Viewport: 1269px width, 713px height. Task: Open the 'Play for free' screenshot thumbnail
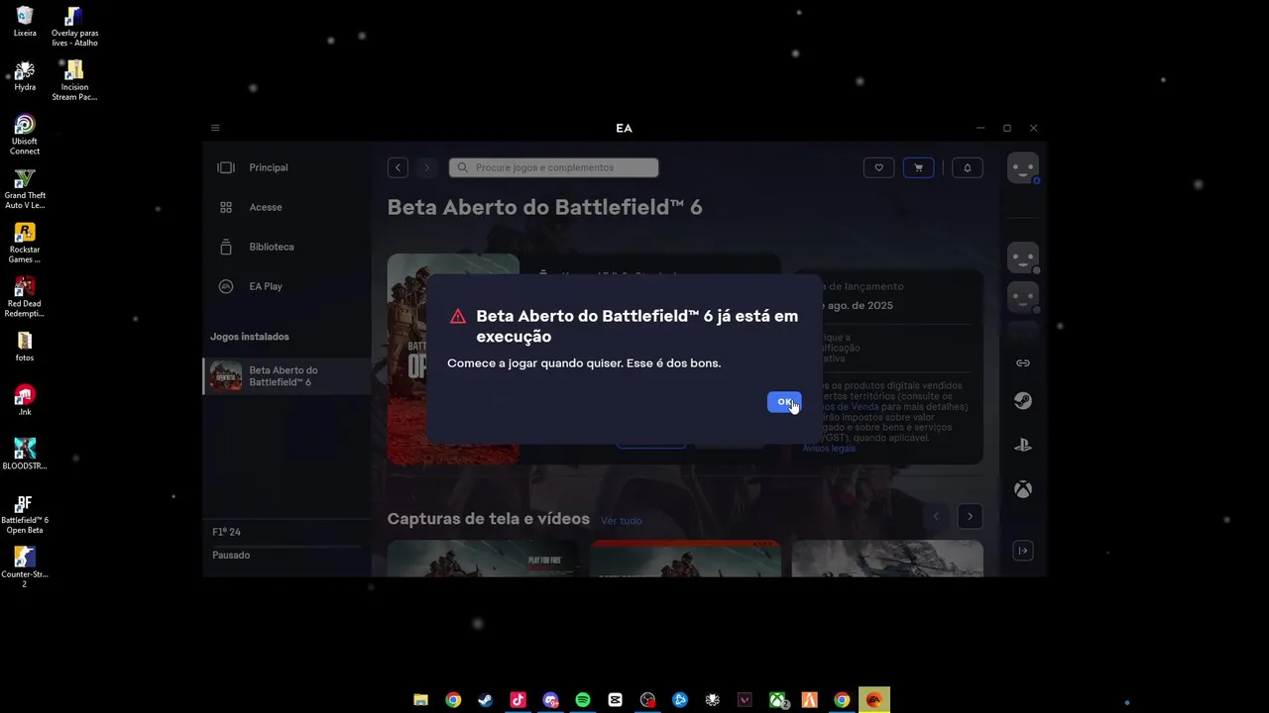pyautogui.click(x=483, y=559)
